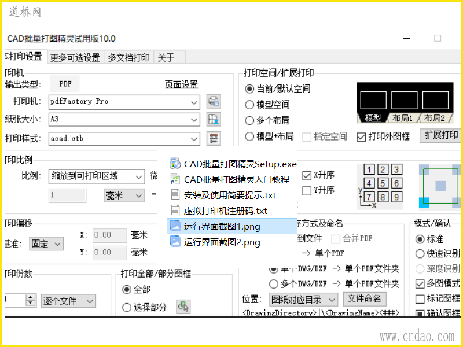463x347 pixels.
Task: Open plot style editor icon beside acad.ctb
Action: click(x=214, y=138)
